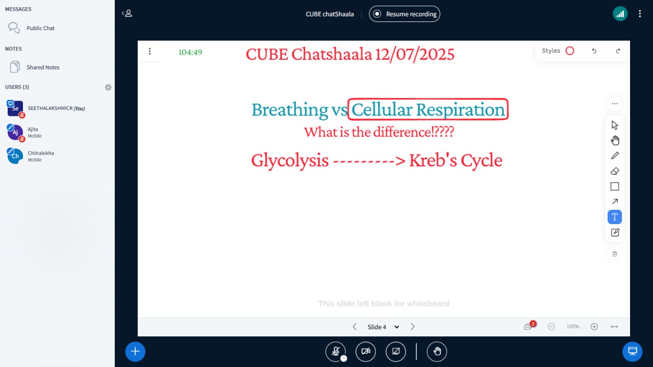Open more whiteboard tools ellipsis
This screenshot has width=653, height=367.
click(614, 104)
